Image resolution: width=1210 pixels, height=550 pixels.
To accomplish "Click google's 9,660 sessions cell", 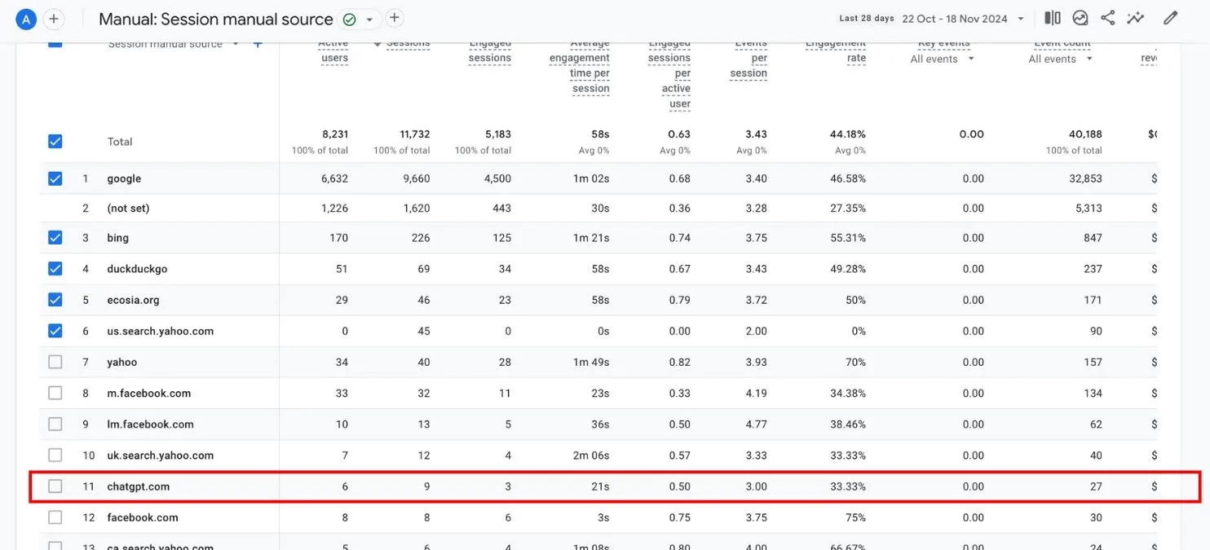I will tap(415, 178).
